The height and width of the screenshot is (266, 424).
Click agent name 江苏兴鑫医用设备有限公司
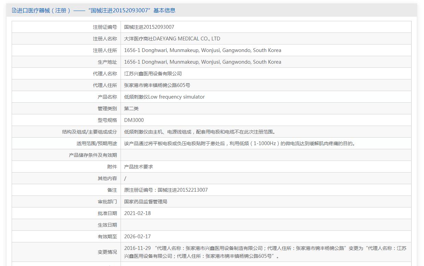pyautogui.click(x=153, y=74)
